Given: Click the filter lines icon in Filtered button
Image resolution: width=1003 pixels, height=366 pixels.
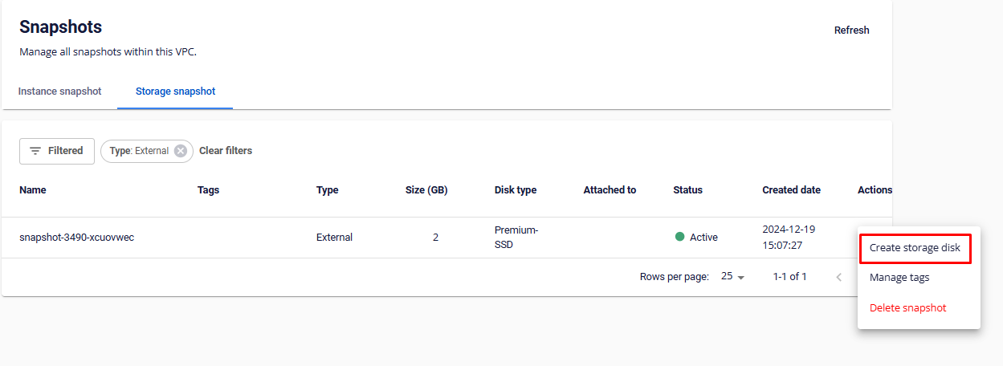Looking at the screenshot, I should [x=35, y=151].
